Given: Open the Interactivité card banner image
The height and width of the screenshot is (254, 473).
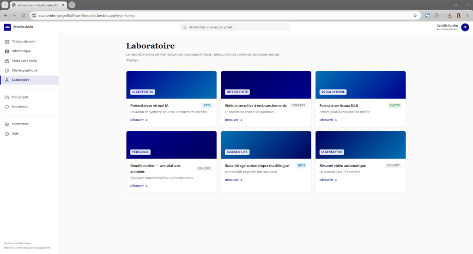Looking at the screenshot, I should point(266,85).
